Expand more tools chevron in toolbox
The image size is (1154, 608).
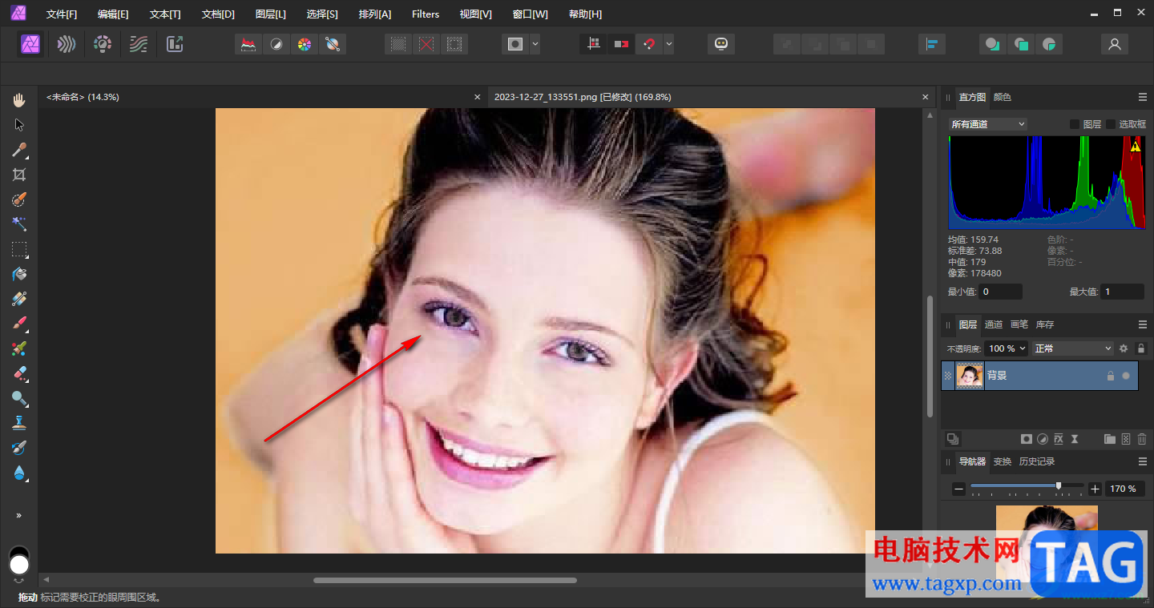pos(19,515)
